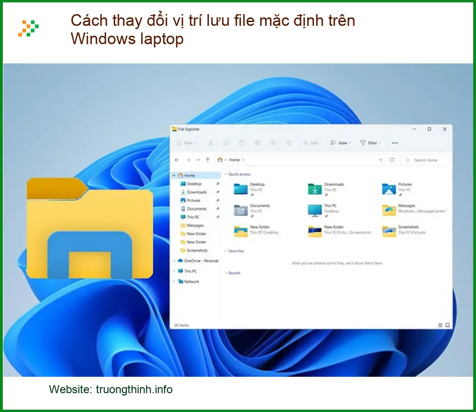Open the Filter dropdown
The height and width of the screenshot is (412, 476).
(x=371, y=143)
